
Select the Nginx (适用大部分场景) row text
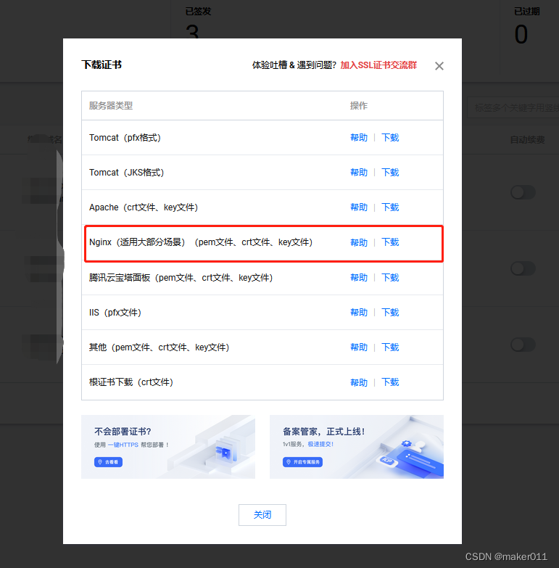coord(201,242)
